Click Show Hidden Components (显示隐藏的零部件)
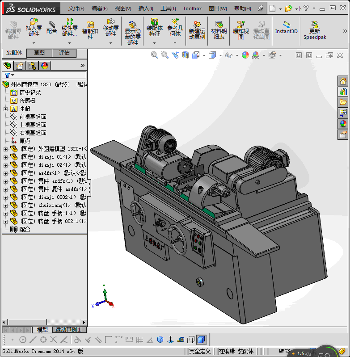This screenshot has height=357, width=350. (x=132, y=33)
